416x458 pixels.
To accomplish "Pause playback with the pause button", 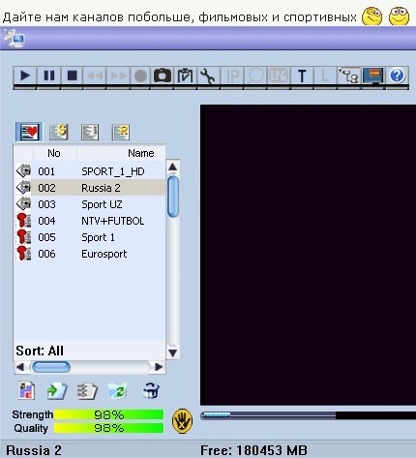I will tap(48, 76).
